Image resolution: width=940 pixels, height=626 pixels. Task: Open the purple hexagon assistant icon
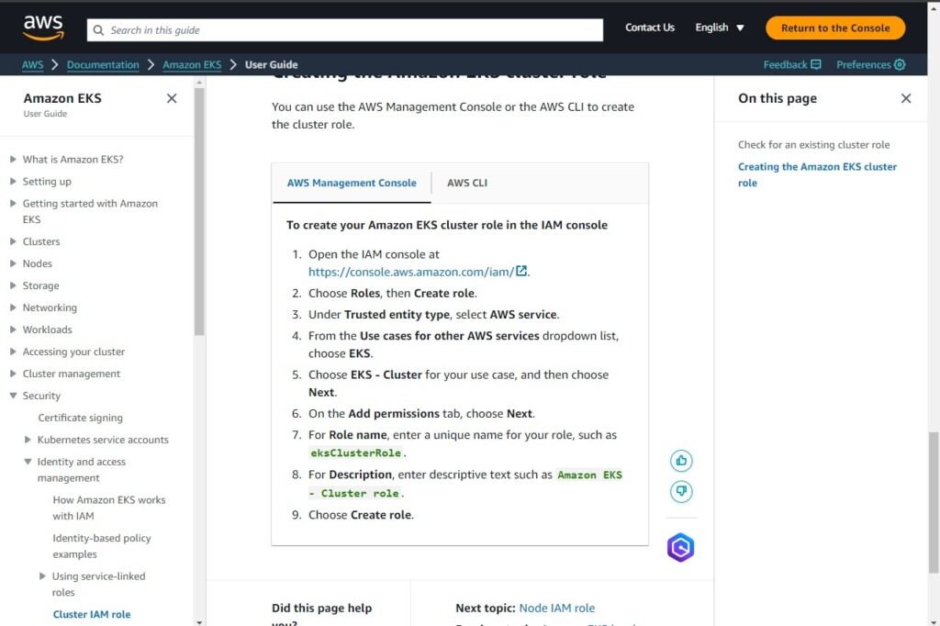[680, 547]
